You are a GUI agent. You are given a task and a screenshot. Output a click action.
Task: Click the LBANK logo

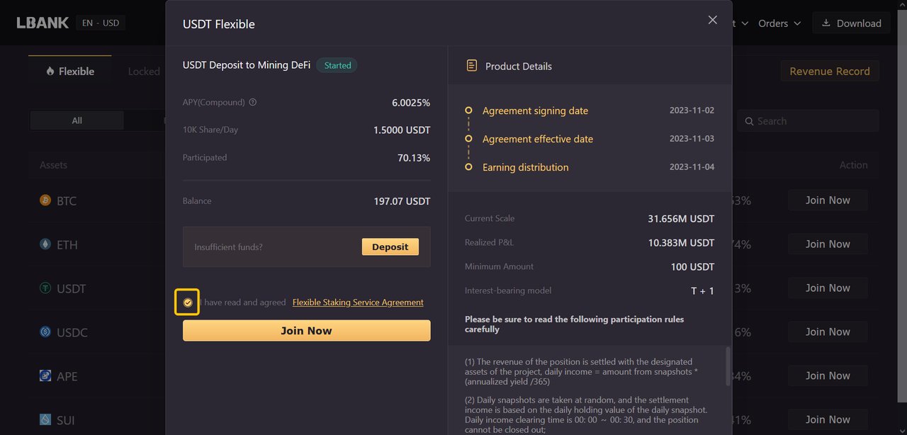43,23
